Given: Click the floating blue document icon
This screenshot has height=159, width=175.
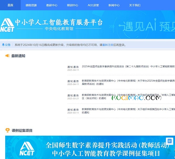Looking at the screenshot, I should coord(169,141).
